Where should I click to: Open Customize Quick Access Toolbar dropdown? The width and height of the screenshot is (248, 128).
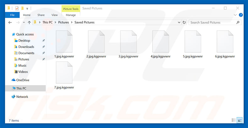pos(27,8)
